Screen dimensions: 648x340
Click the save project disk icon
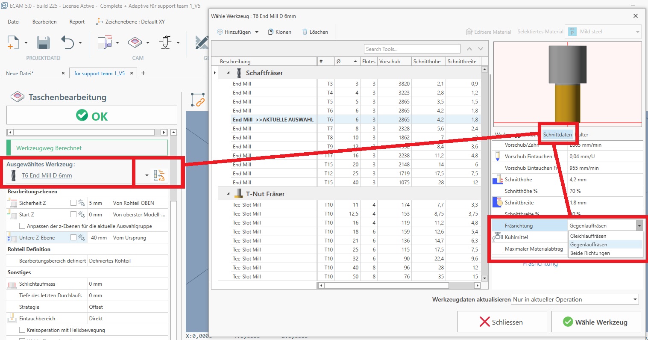point(43,43)
